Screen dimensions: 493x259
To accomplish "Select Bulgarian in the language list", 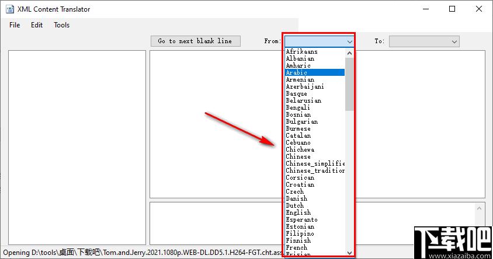I will (x=315, y=121).
